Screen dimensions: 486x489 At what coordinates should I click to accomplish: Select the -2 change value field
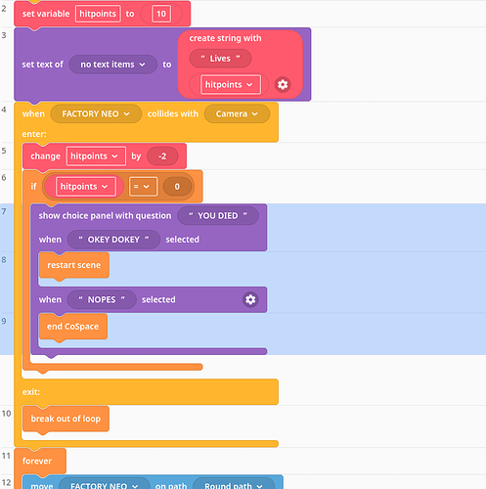pos(162,156)
